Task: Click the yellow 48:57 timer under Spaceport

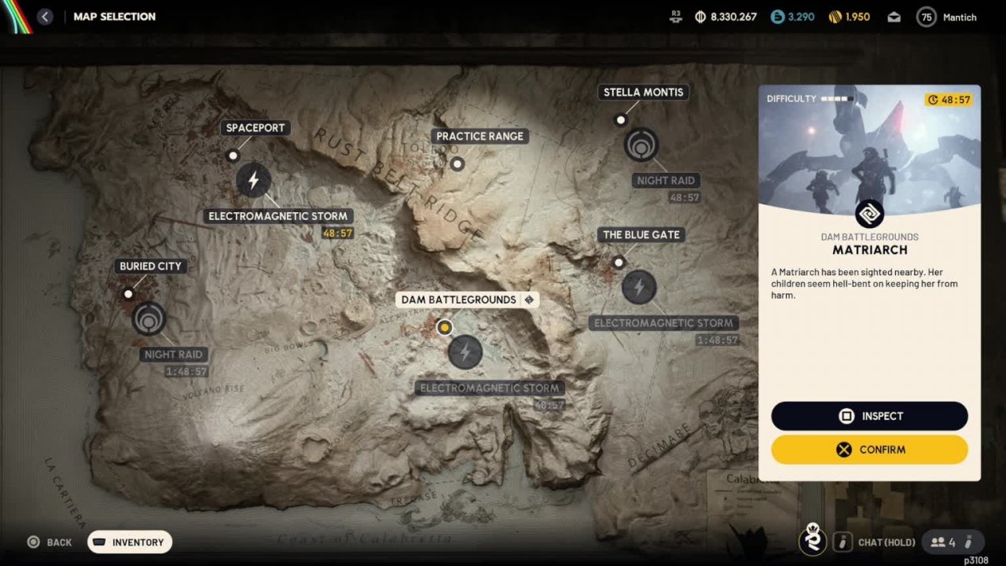Action: [337, 233]
